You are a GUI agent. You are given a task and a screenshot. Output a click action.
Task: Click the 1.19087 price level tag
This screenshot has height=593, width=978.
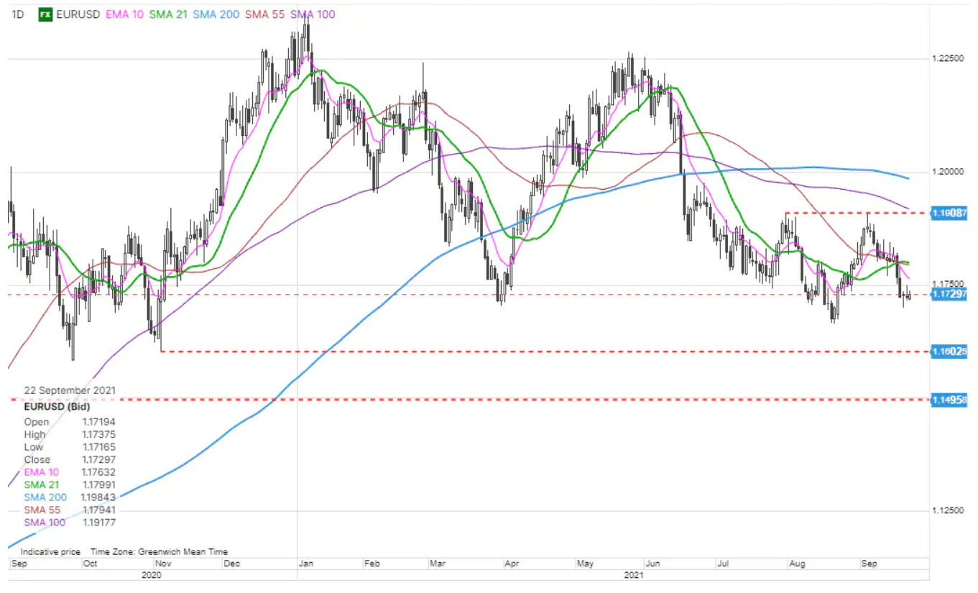tap(949, 213)
